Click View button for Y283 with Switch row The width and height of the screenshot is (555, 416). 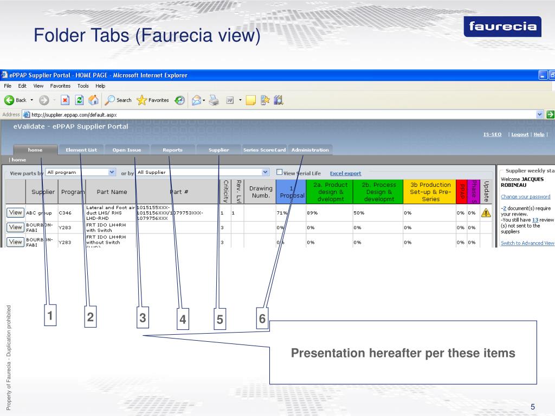pos(15,227)
